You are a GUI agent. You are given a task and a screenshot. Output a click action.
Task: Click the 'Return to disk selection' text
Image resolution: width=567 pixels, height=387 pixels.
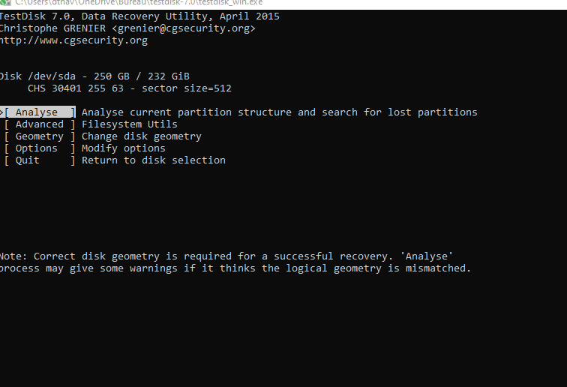[x=153, y=160]
